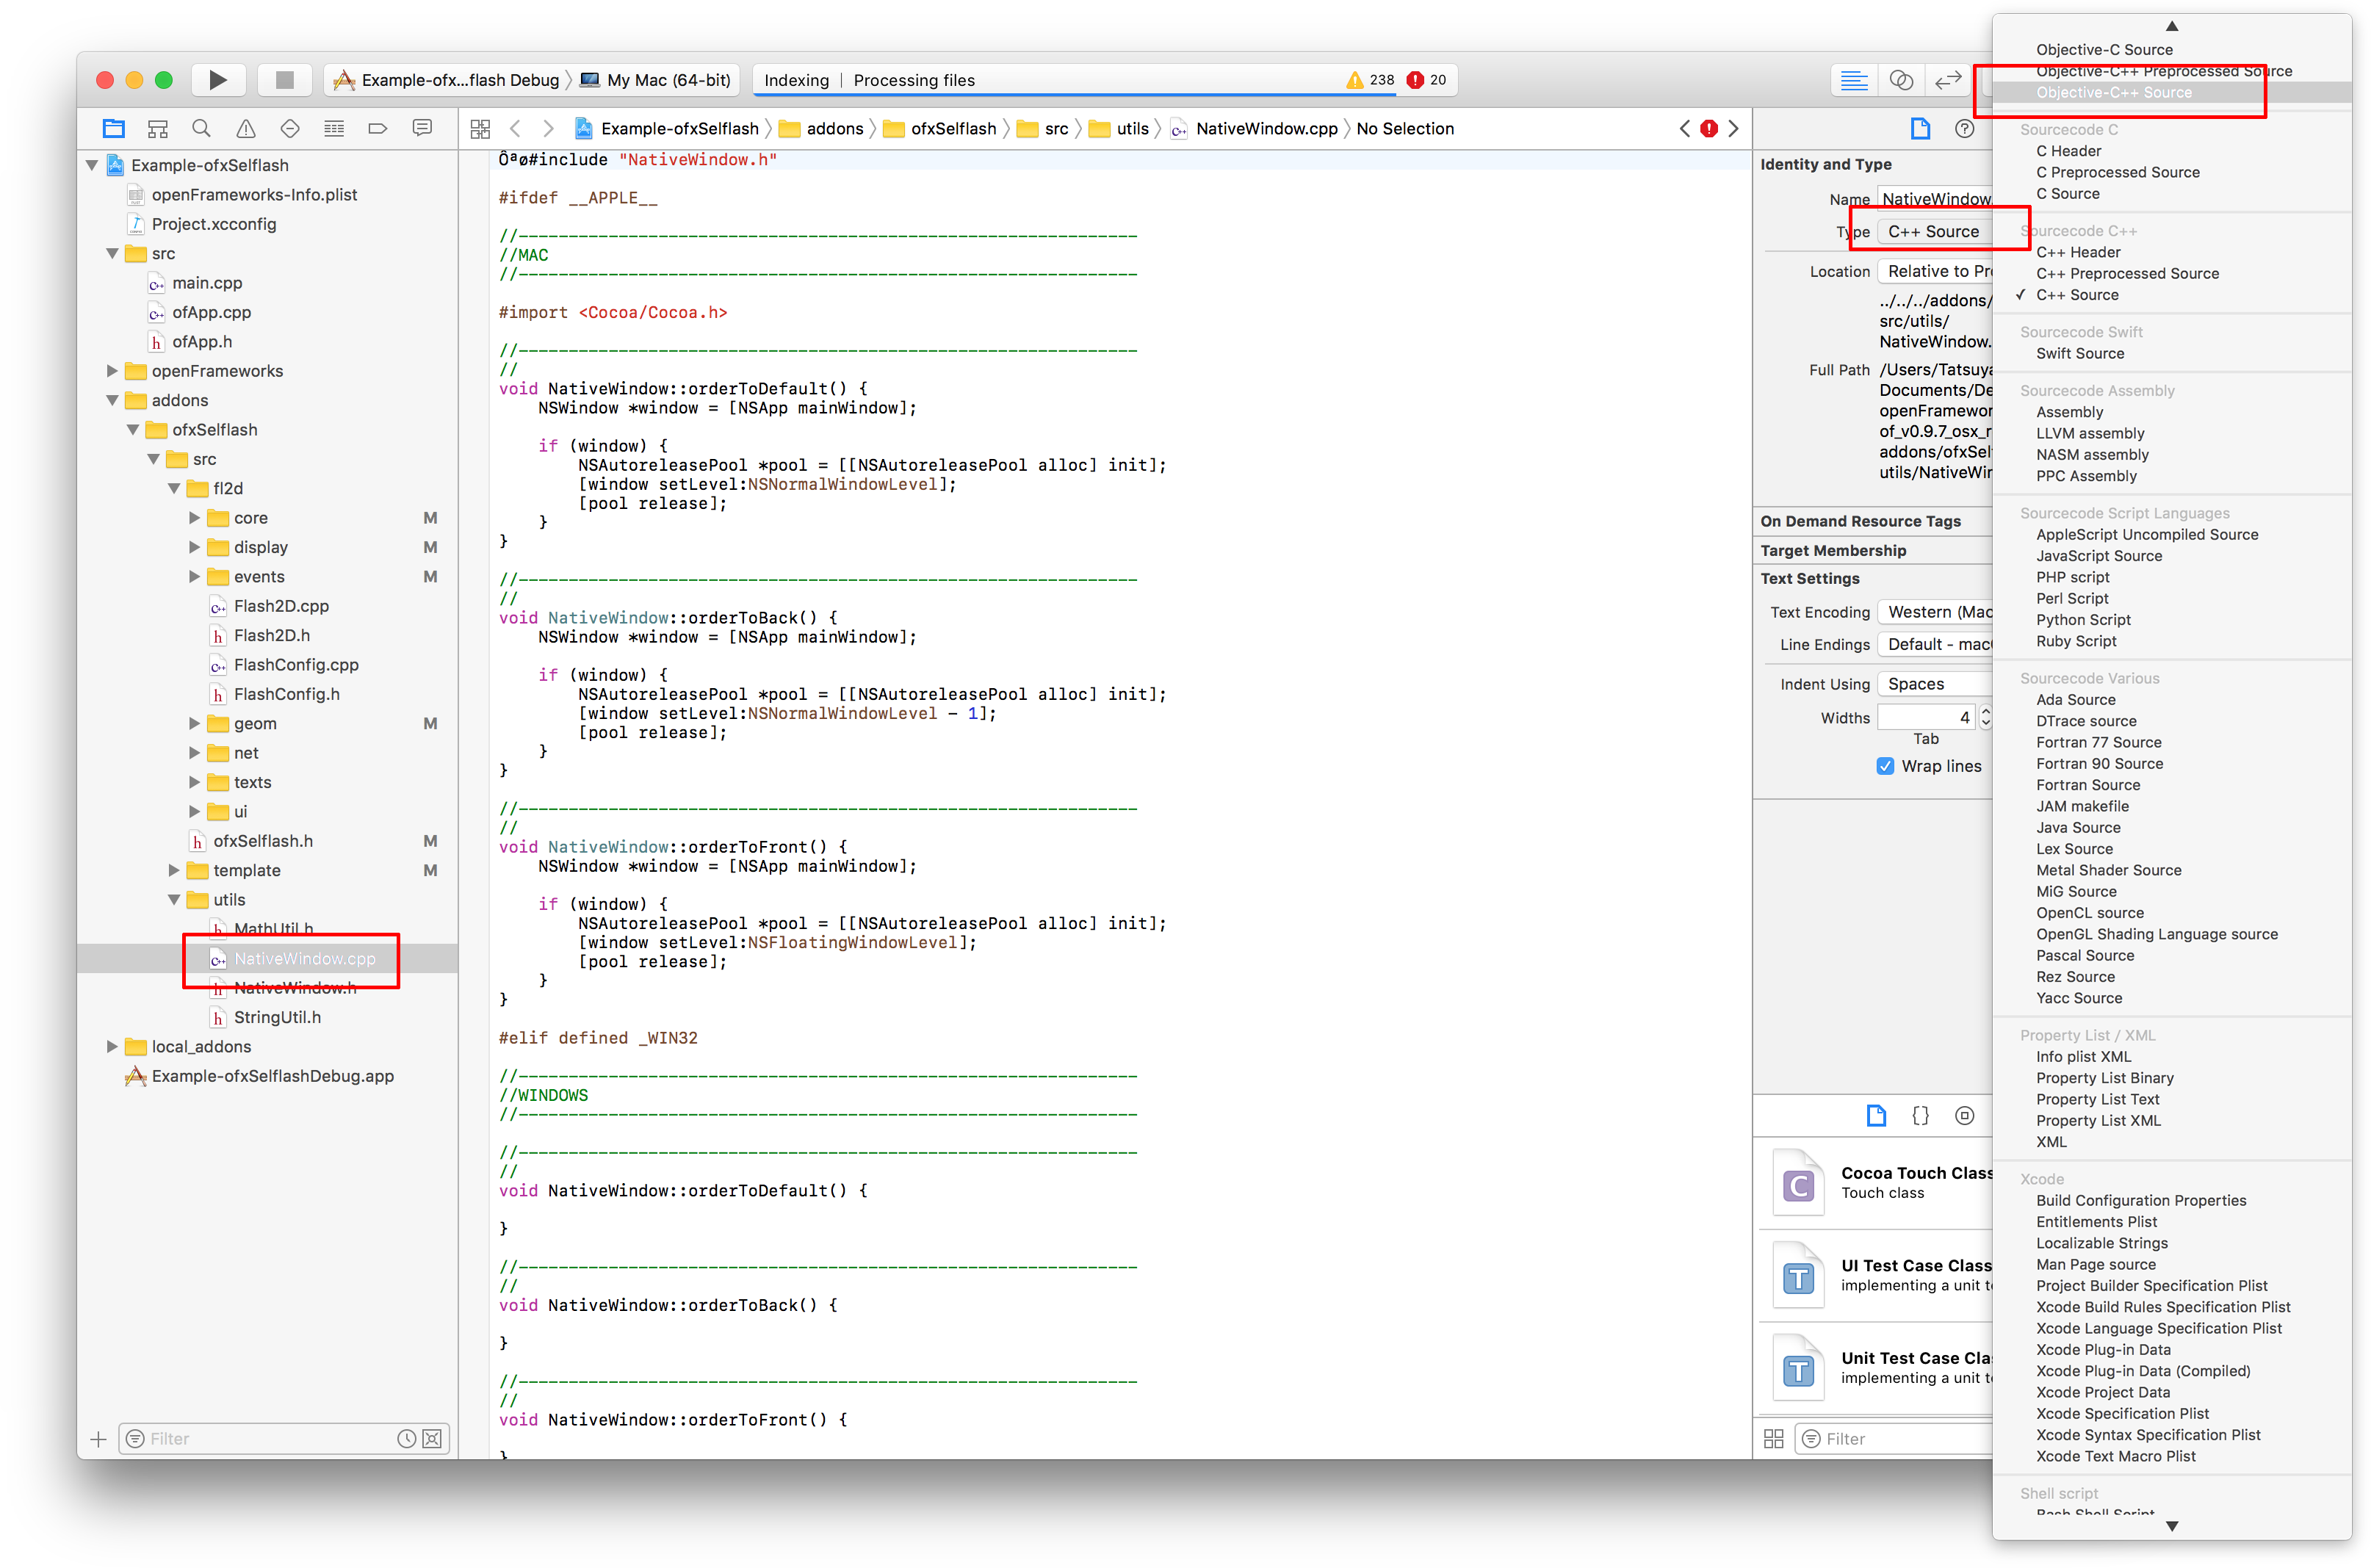Collapse the utils folder in navigator

coord(175,899)
